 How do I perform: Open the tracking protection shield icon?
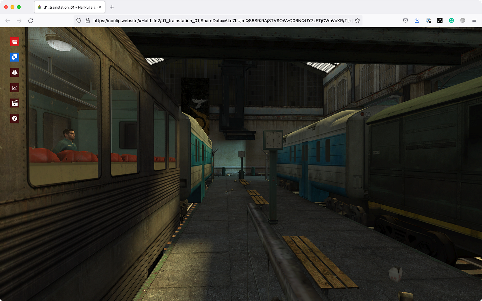(79, 21)
